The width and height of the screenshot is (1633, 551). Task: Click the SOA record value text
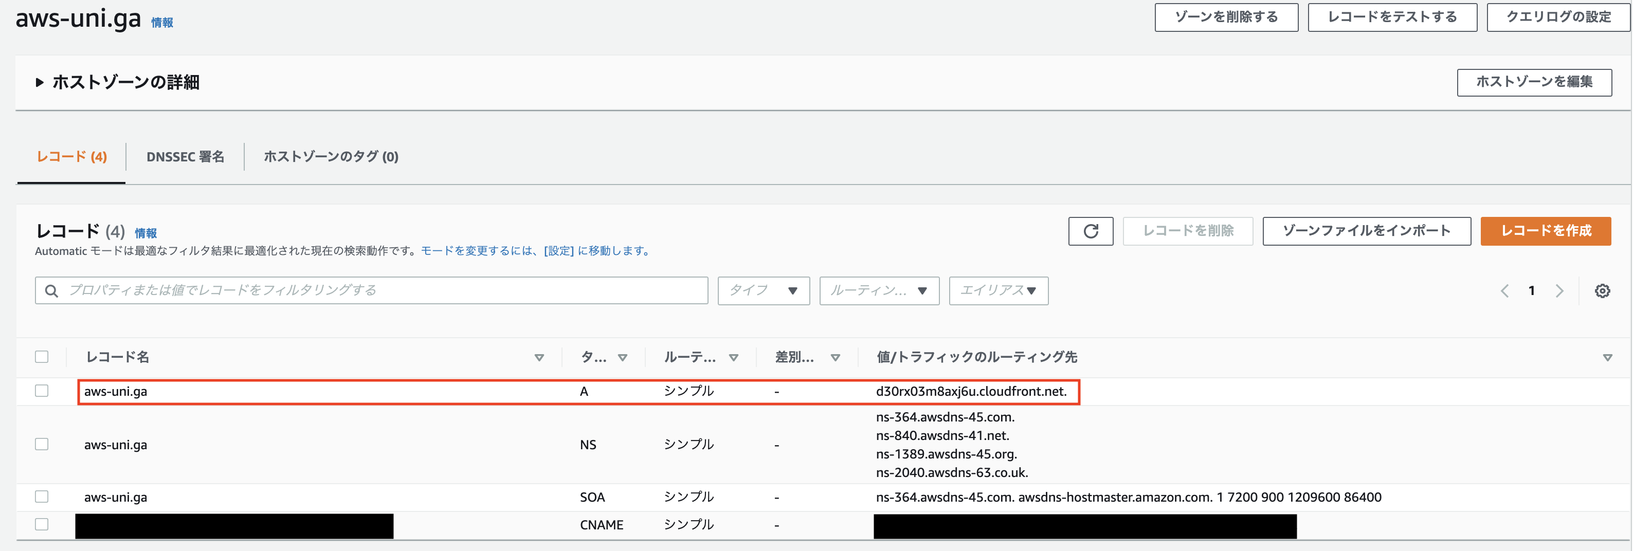coord(1129,497)
